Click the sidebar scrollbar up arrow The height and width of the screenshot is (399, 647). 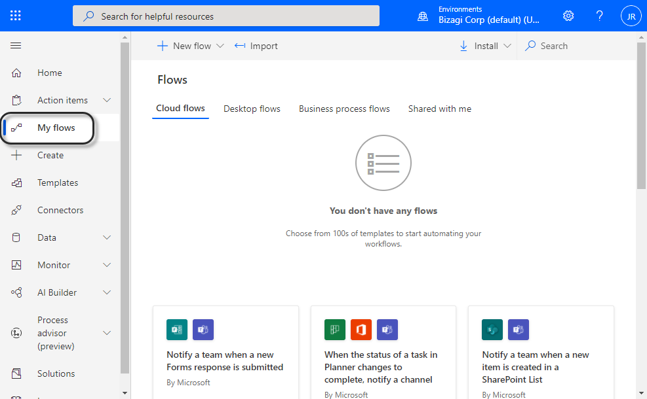click(125, 37)
